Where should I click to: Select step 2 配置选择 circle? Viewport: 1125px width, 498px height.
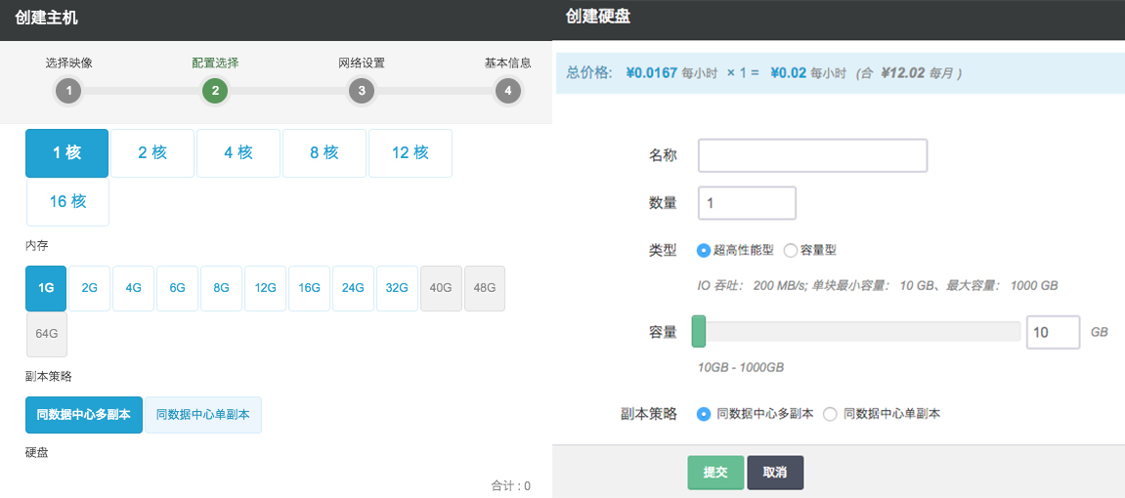coord(215,91)
